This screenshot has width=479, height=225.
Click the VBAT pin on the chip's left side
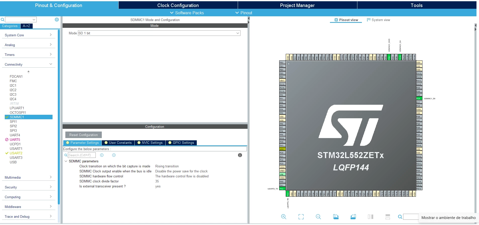coord(282,80)
